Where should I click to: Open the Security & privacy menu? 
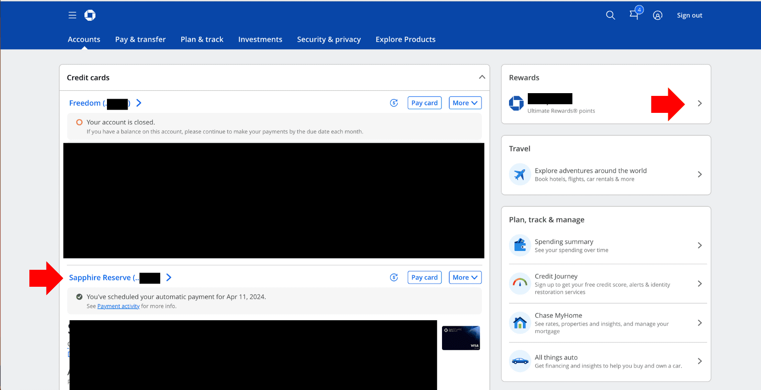click(x=329, y=39)
